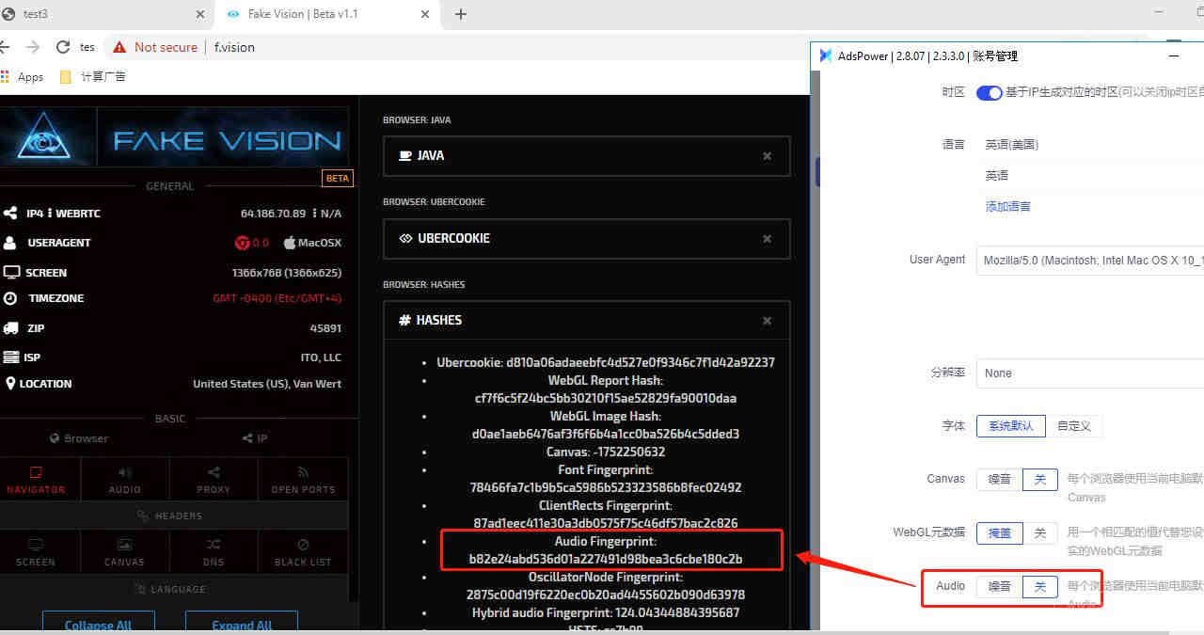Click the Collapse All button

98,623
